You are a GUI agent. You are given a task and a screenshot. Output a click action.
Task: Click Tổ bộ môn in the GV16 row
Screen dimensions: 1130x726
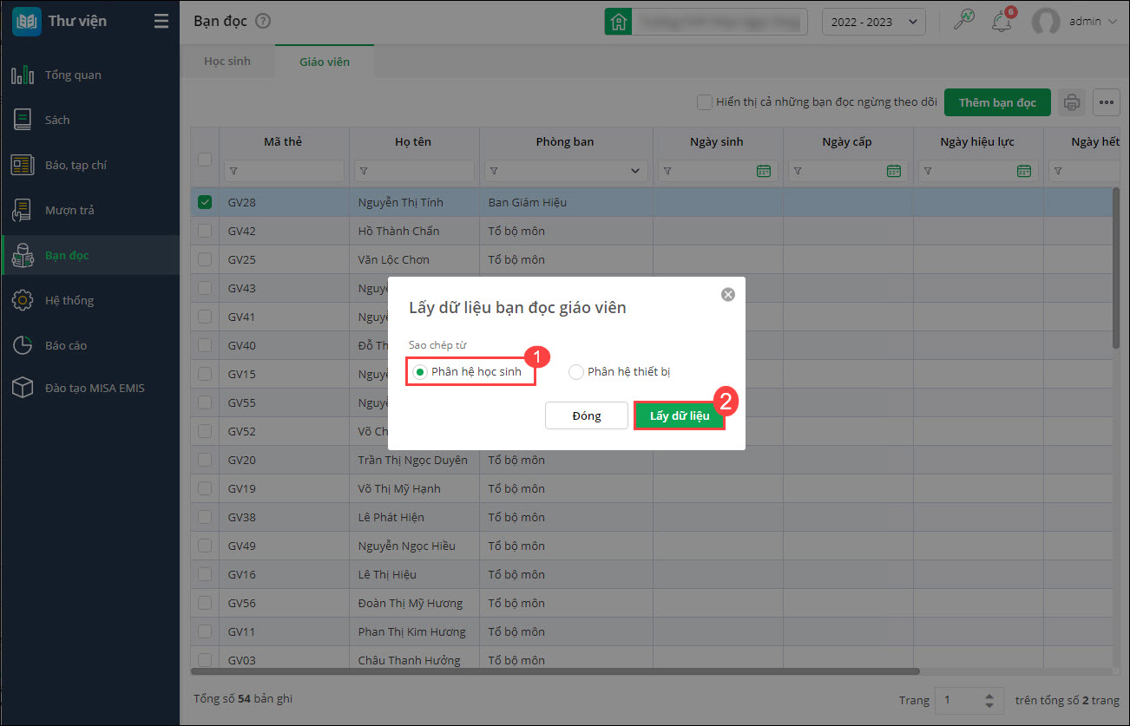pos(516,574)
